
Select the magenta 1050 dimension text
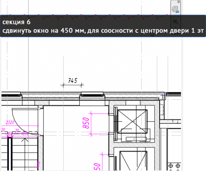point(25,134)
